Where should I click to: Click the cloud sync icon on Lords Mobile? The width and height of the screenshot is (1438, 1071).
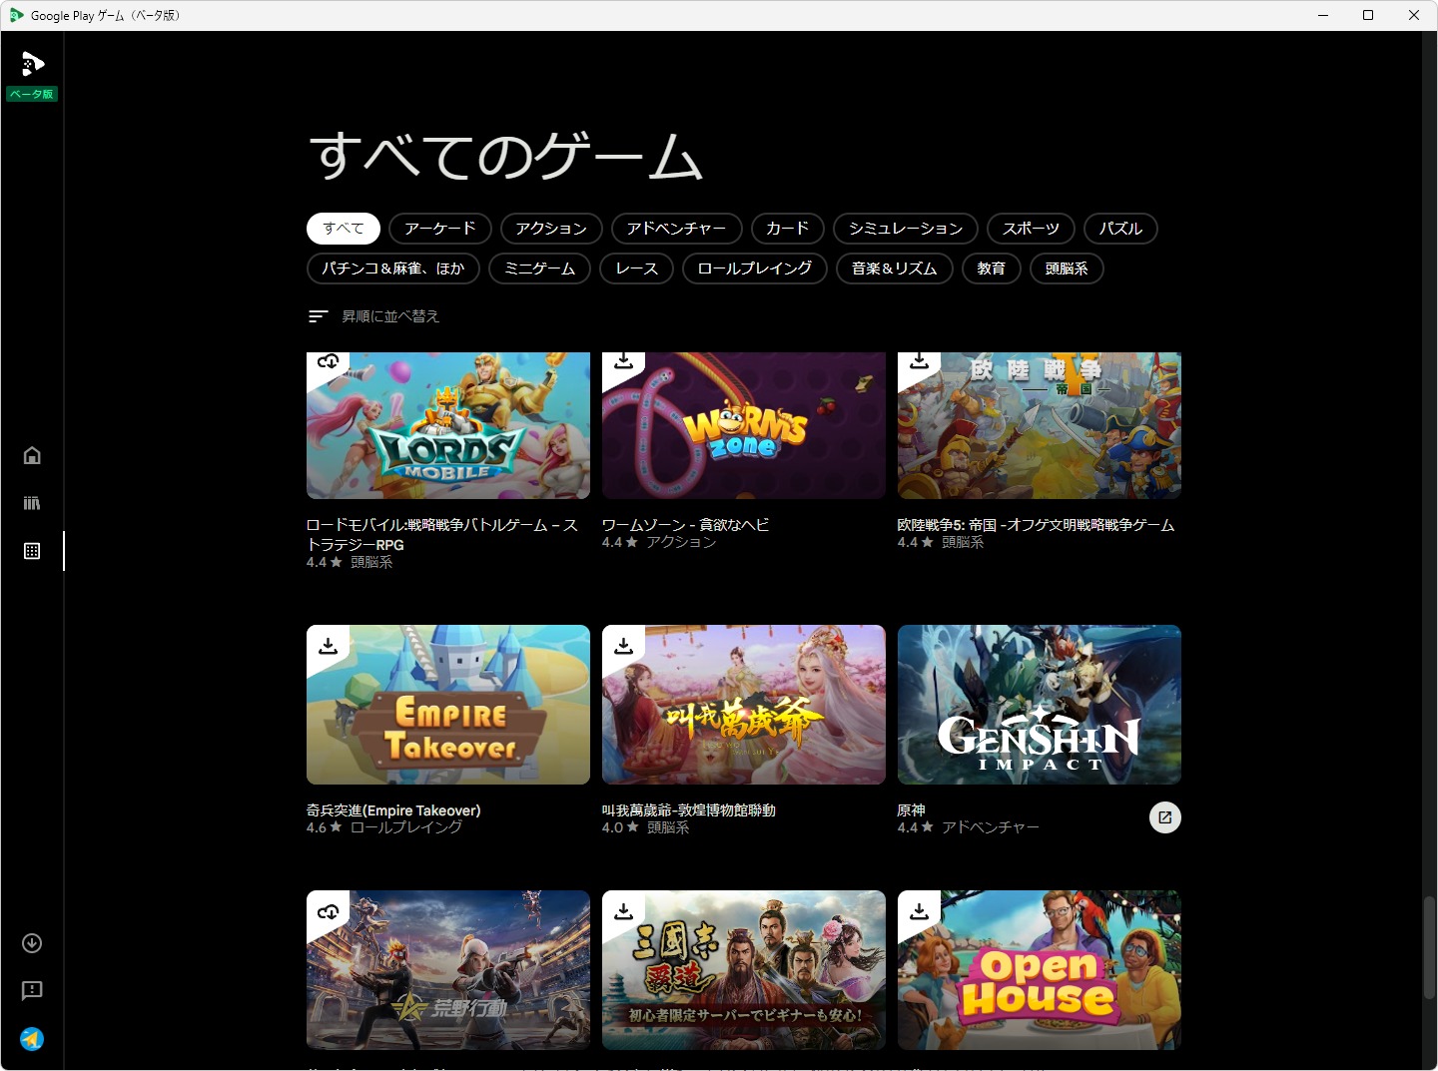tap(328, 362)
